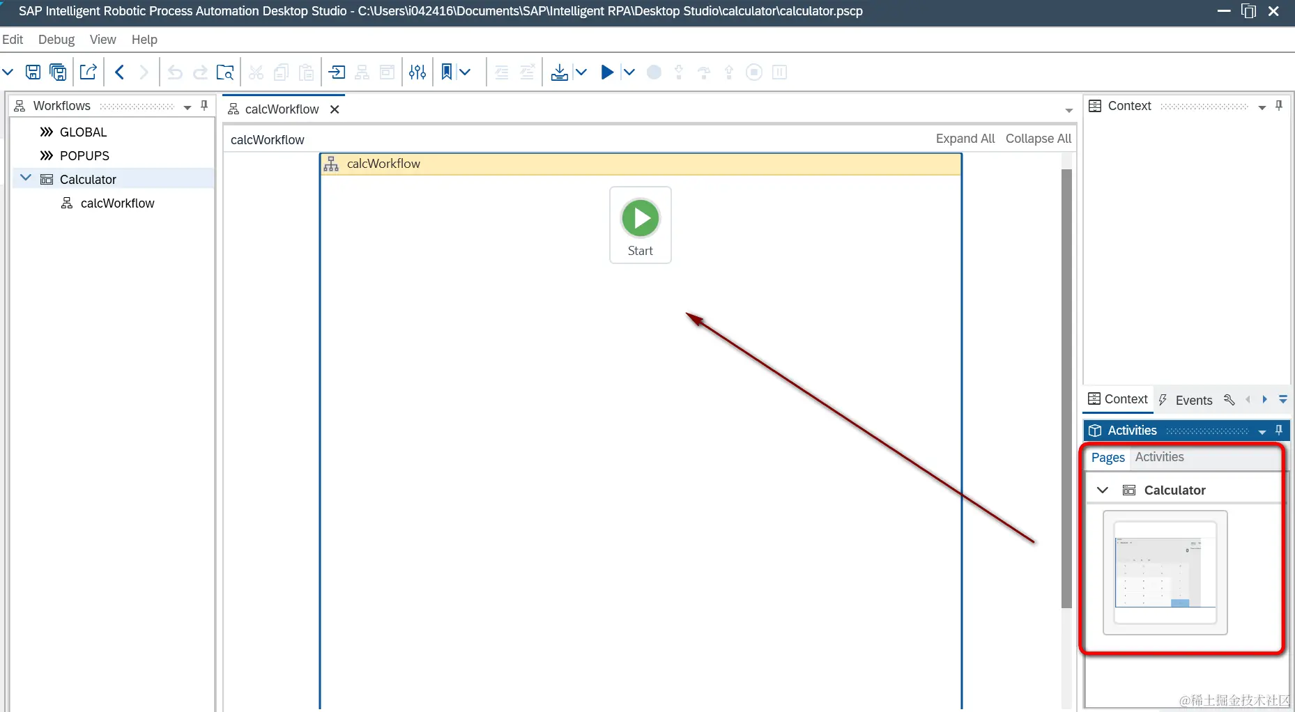Select the Activities tab beside Pages
The image size is (1295, 712).
(x=1160, y=457)
